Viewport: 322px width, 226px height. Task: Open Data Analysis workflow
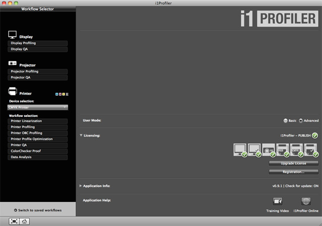(x=38, y=157)
